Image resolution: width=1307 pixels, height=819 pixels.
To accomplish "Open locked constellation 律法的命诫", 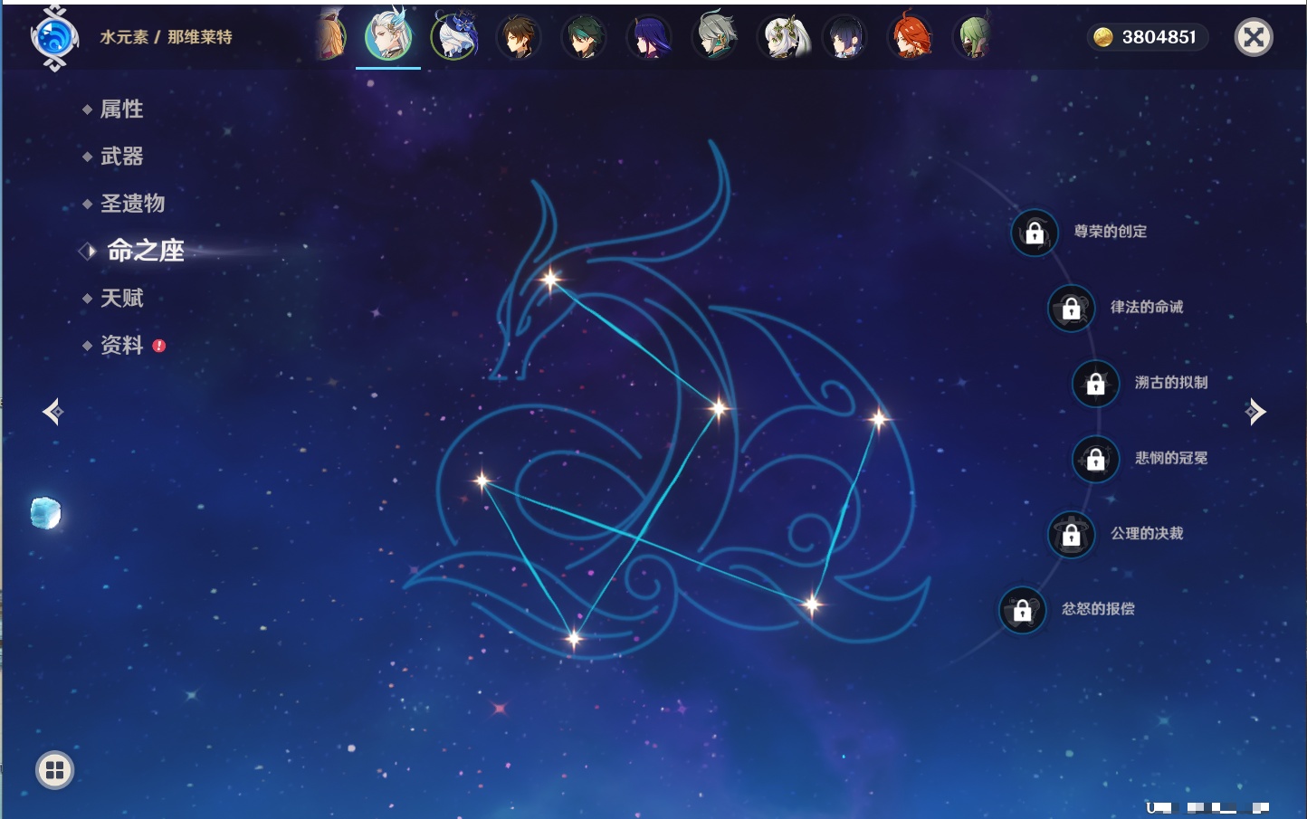I will click(x=1072, y=308).
